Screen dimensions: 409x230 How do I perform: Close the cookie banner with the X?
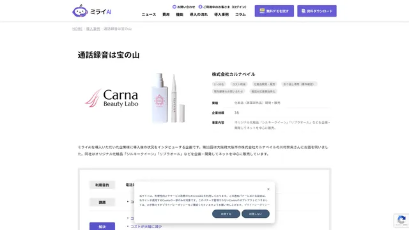[x=268, y=189]
